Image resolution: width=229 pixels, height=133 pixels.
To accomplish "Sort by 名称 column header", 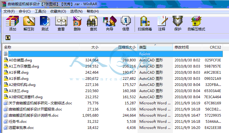I will 41,47.
